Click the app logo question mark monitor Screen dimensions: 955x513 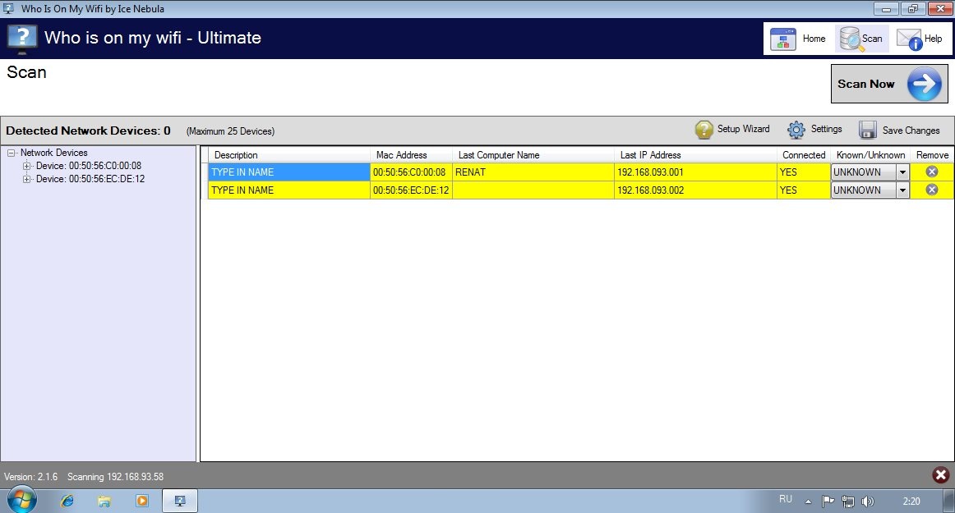[22, 39]
